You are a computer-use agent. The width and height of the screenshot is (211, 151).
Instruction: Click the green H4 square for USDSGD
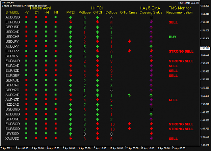(46, 109)
